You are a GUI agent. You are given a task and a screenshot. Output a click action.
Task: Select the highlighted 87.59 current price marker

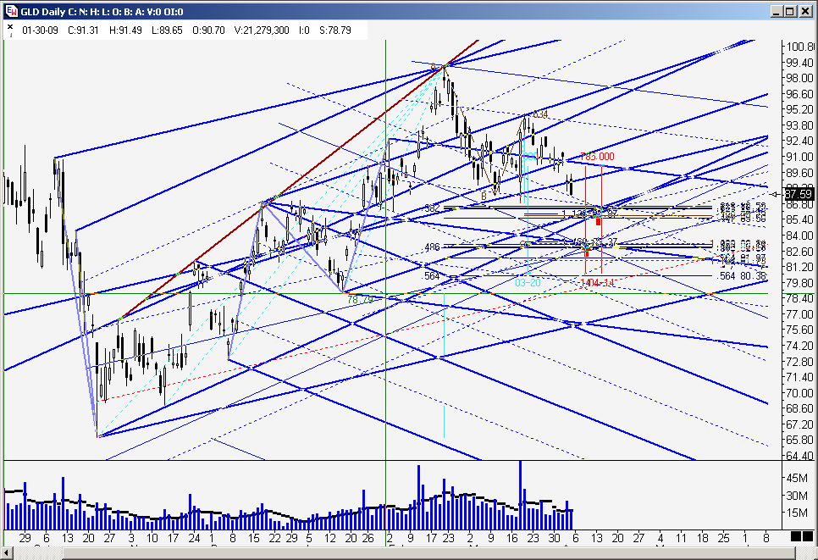point(799,194)
